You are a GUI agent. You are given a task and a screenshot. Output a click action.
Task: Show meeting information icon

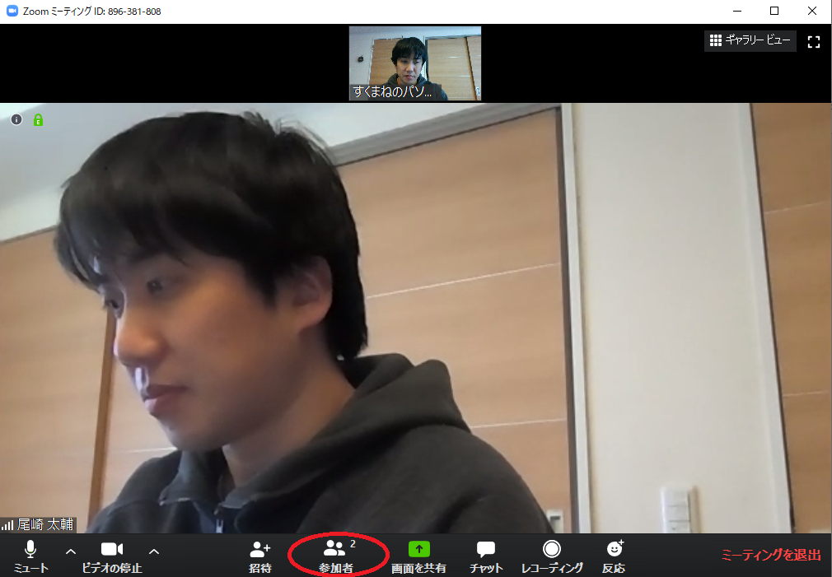coord(16,120)
